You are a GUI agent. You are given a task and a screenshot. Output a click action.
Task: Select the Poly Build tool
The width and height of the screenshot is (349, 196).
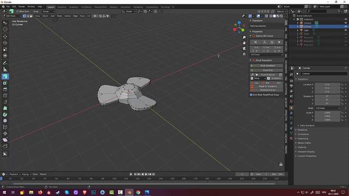coord(5,108)
